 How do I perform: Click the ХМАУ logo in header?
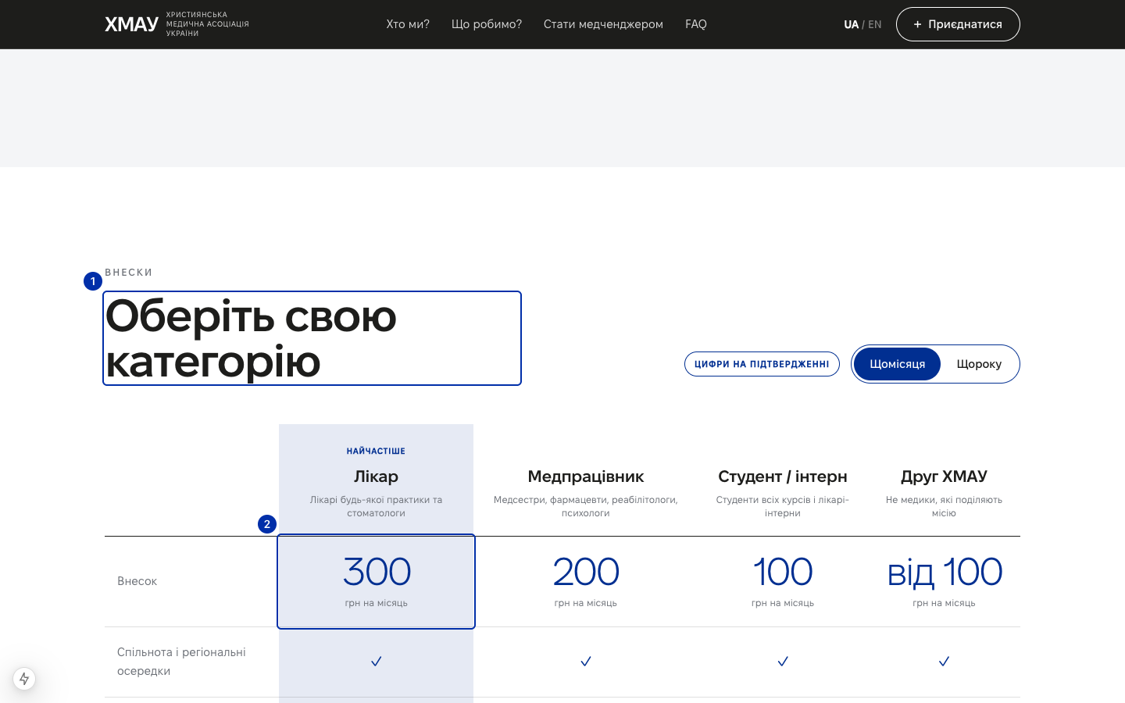tap(177, 24)
